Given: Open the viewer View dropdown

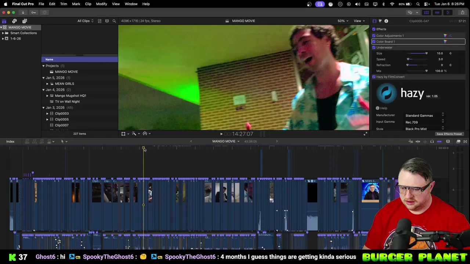Looking at the screenshot, I should 359,21.
